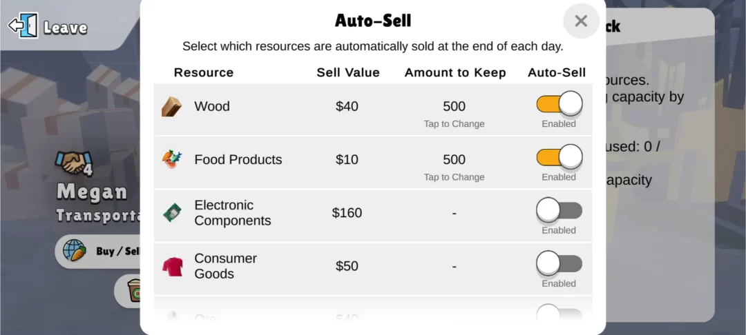The height and width of the screenshot is (335, 746).
Task: Disable auto-sell for Wood
Action: click(x=559, y=104)
